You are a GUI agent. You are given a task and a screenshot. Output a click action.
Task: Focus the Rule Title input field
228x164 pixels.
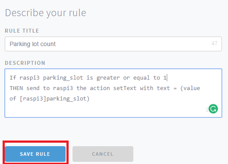(113, 44)
